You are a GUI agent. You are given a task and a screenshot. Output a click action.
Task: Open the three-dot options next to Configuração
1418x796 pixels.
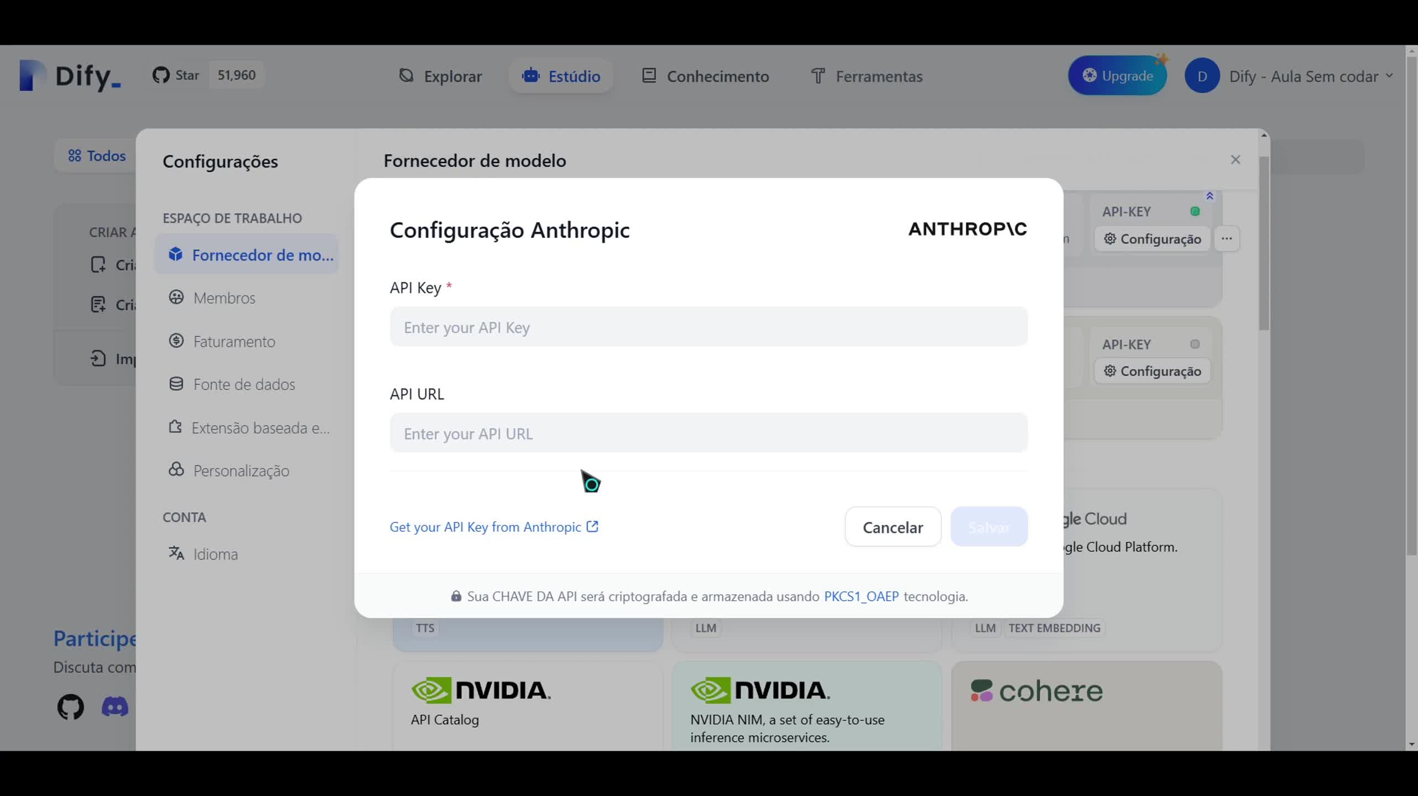pos(1227,238)
